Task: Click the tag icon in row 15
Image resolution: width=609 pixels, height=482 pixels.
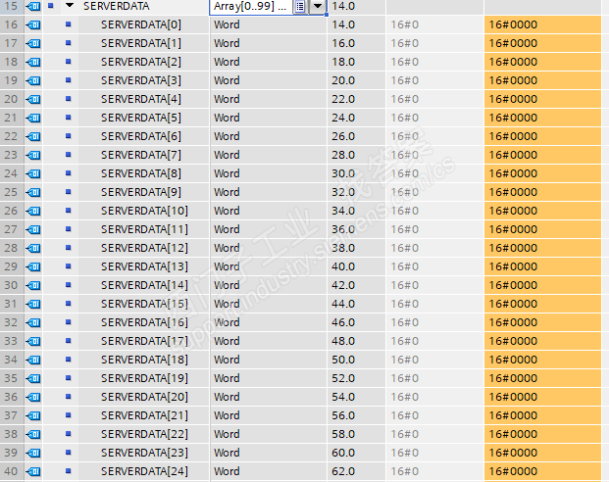Action: pos(33,6)
